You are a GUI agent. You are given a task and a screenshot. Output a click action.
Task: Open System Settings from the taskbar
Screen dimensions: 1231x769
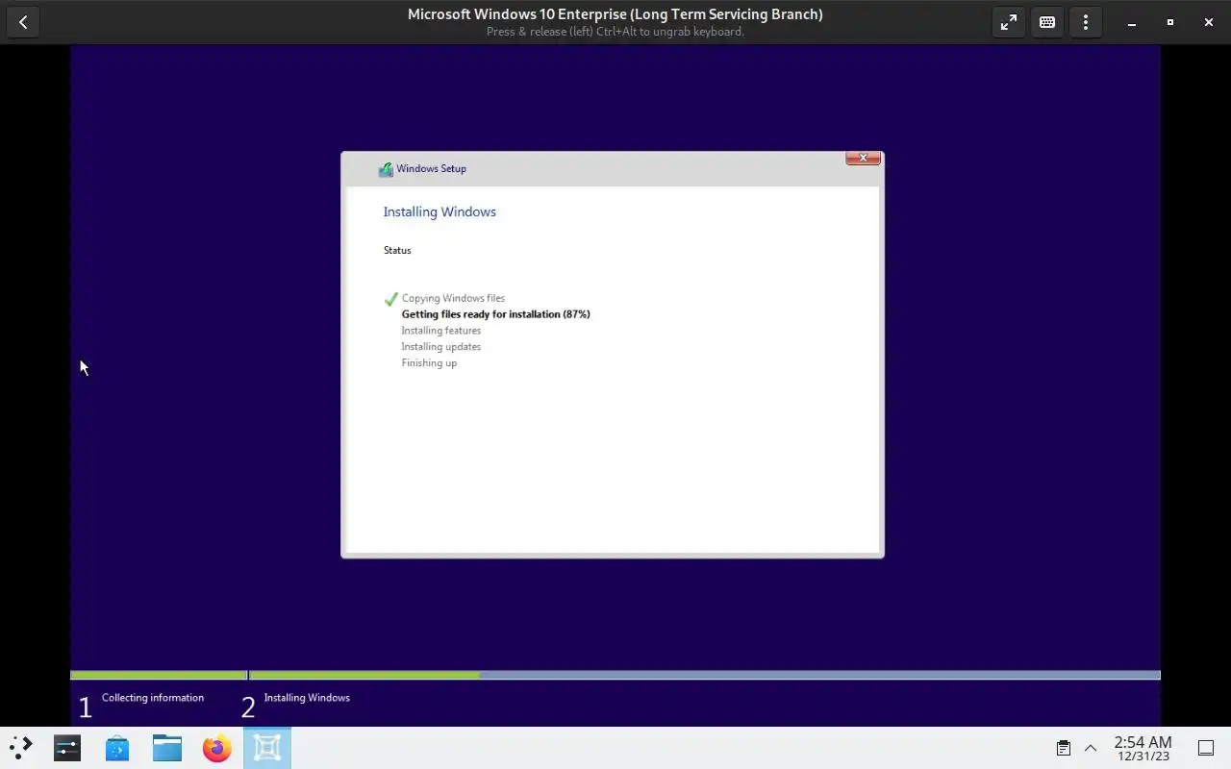pyautogui.click(x=67, y=747)
